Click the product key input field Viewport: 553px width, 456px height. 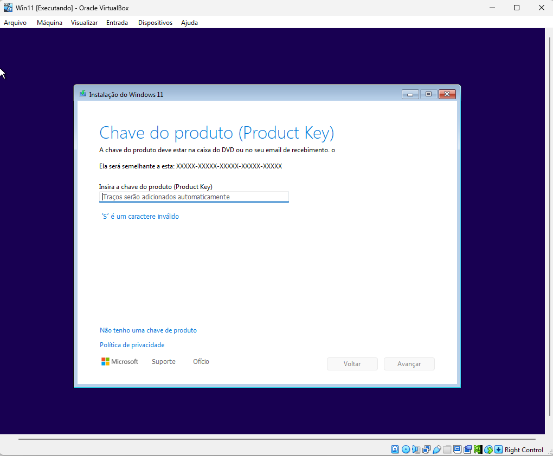click(x=194, y=197)
